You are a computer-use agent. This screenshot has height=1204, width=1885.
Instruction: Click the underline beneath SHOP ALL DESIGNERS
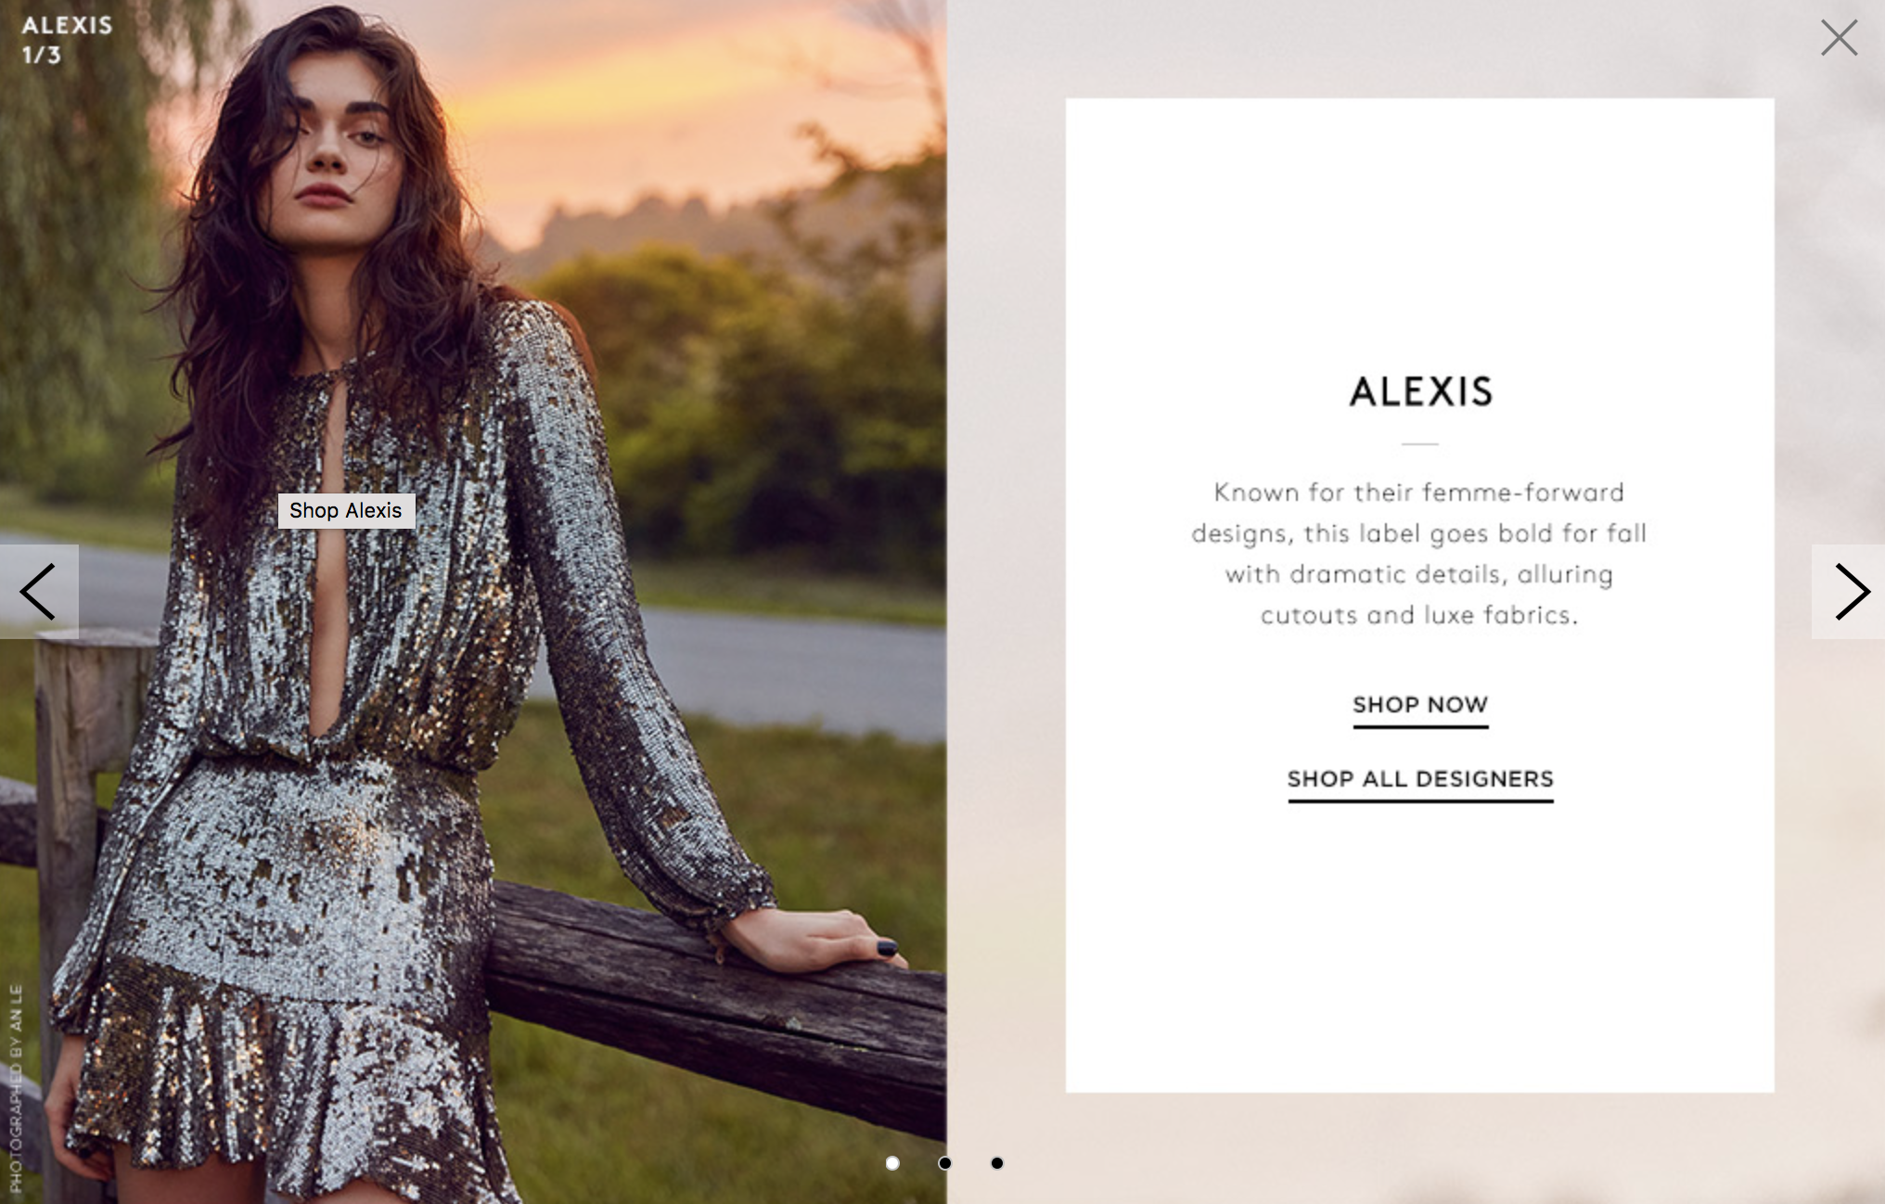point(1420,801)
